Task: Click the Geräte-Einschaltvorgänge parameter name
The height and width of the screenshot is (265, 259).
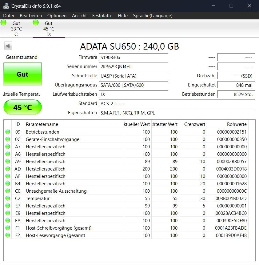Action: (x=53, y=139)
